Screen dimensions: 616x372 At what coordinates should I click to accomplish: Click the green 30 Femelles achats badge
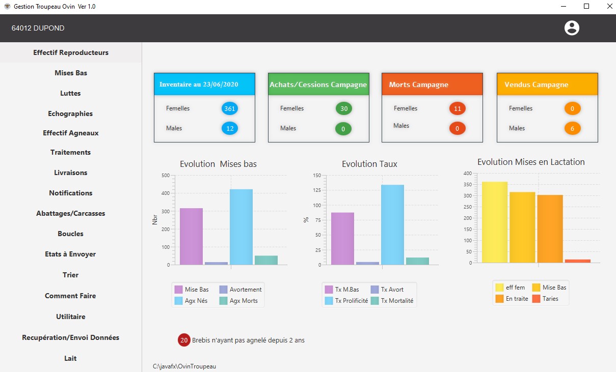tap(344, 108)
